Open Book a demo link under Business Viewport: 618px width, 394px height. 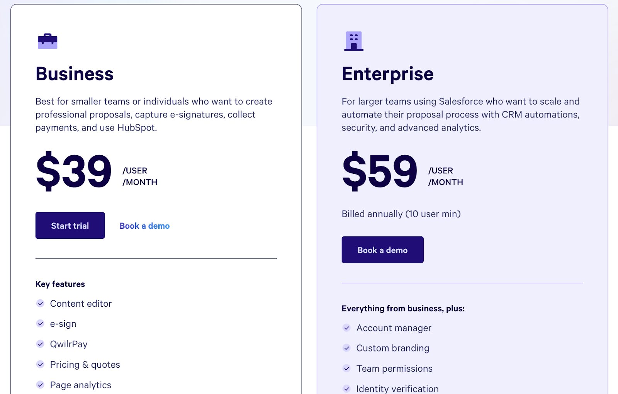click(144, 226)
